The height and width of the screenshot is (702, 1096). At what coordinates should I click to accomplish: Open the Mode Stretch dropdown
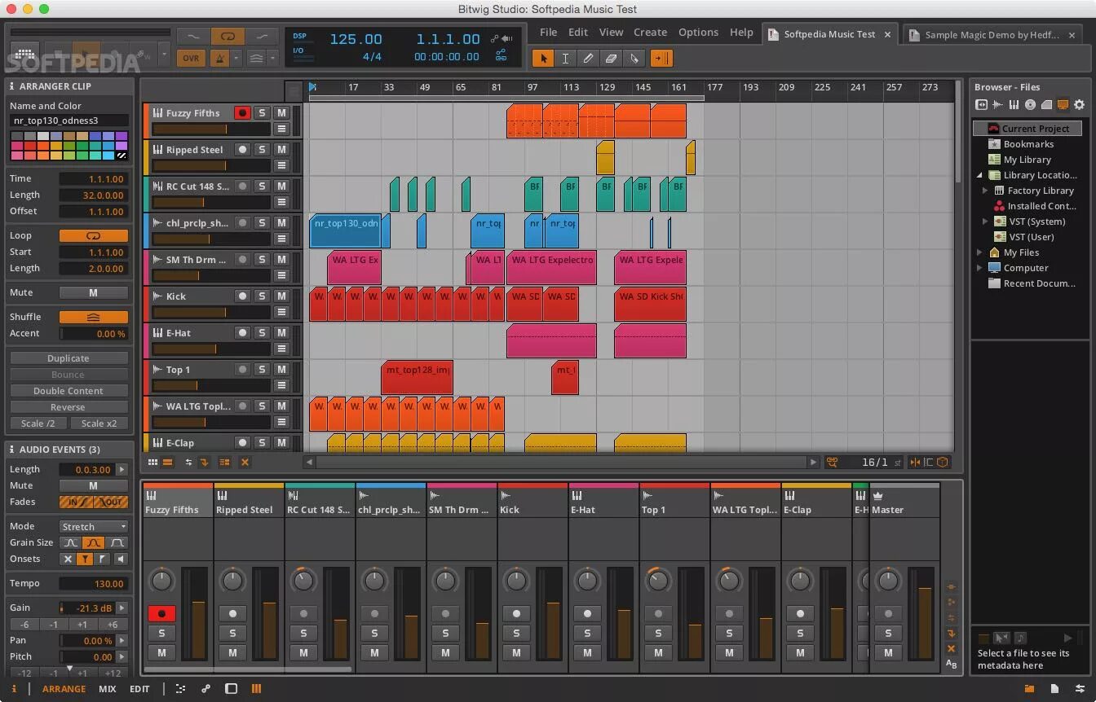pos(93,526)
